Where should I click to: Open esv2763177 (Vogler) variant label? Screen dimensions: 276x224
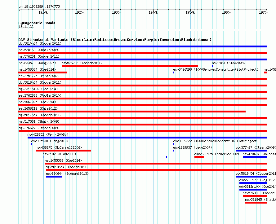pyautogui.click(x=257, y=180)
